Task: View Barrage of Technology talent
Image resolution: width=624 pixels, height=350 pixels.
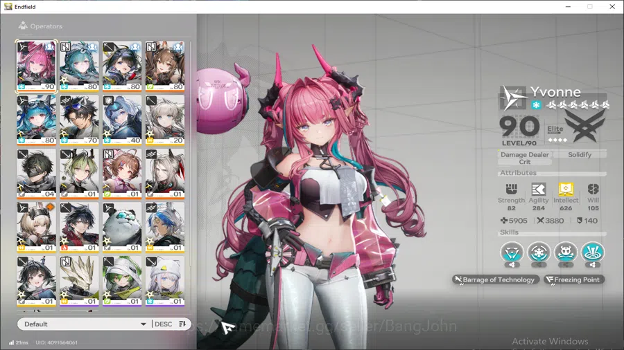Action: pos(496,279)
